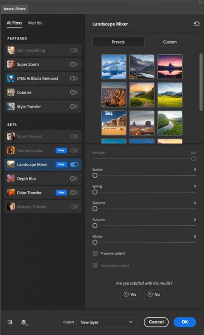Check the Harmonize subject checkbox

coord(95,265)
